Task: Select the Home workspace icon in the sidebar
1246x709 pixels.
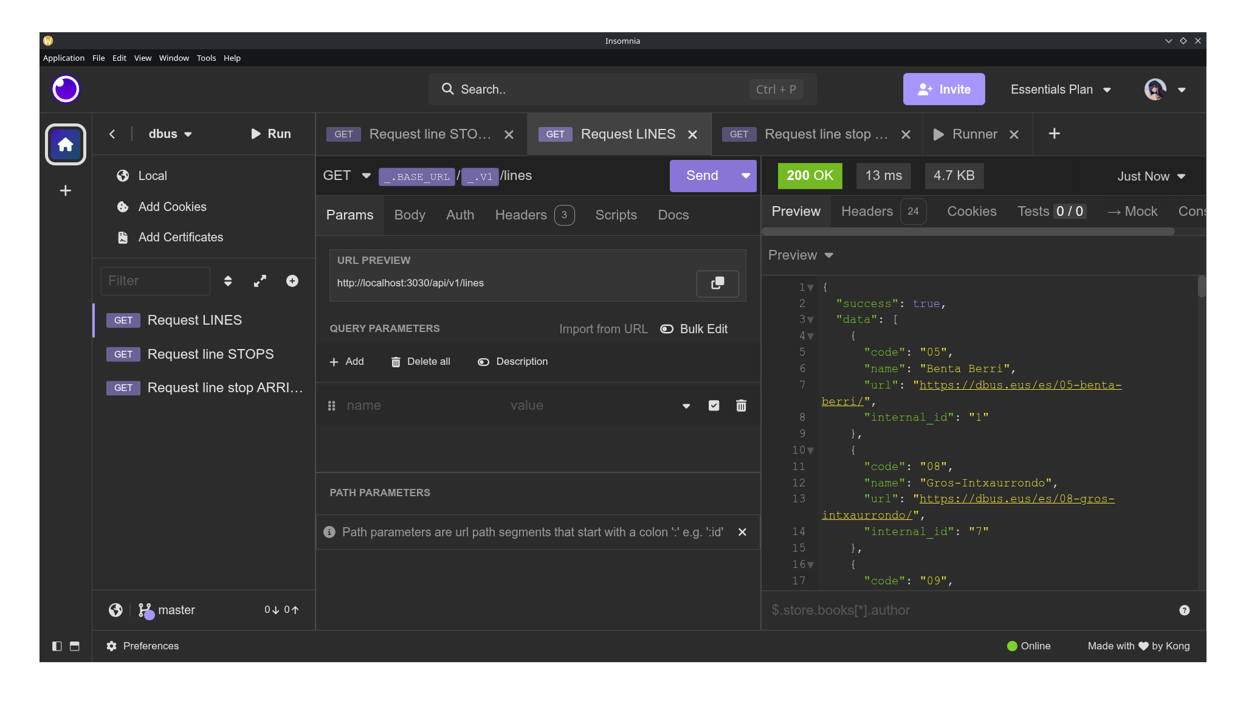Action: 65,144
